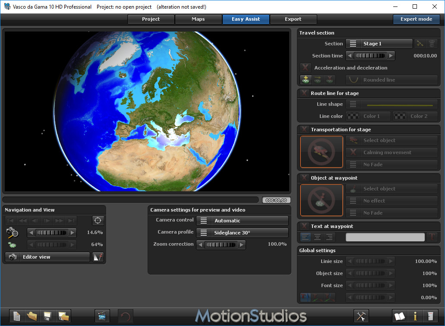This screenshot has width=445, height=326.
Task: Align waypoint text center
Action: tap(318, 237)
